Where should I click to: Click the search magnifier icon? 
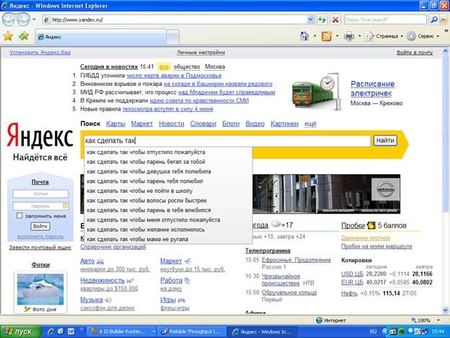(x=433, y=20)
